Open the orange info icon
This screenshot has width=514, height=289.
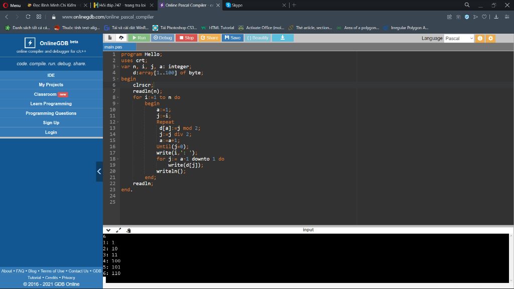tap(480, 38)
